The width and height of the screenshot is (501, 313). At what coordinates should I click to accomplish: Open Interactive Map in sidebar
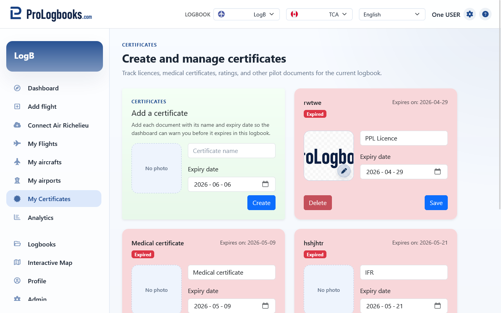(54, 263)
